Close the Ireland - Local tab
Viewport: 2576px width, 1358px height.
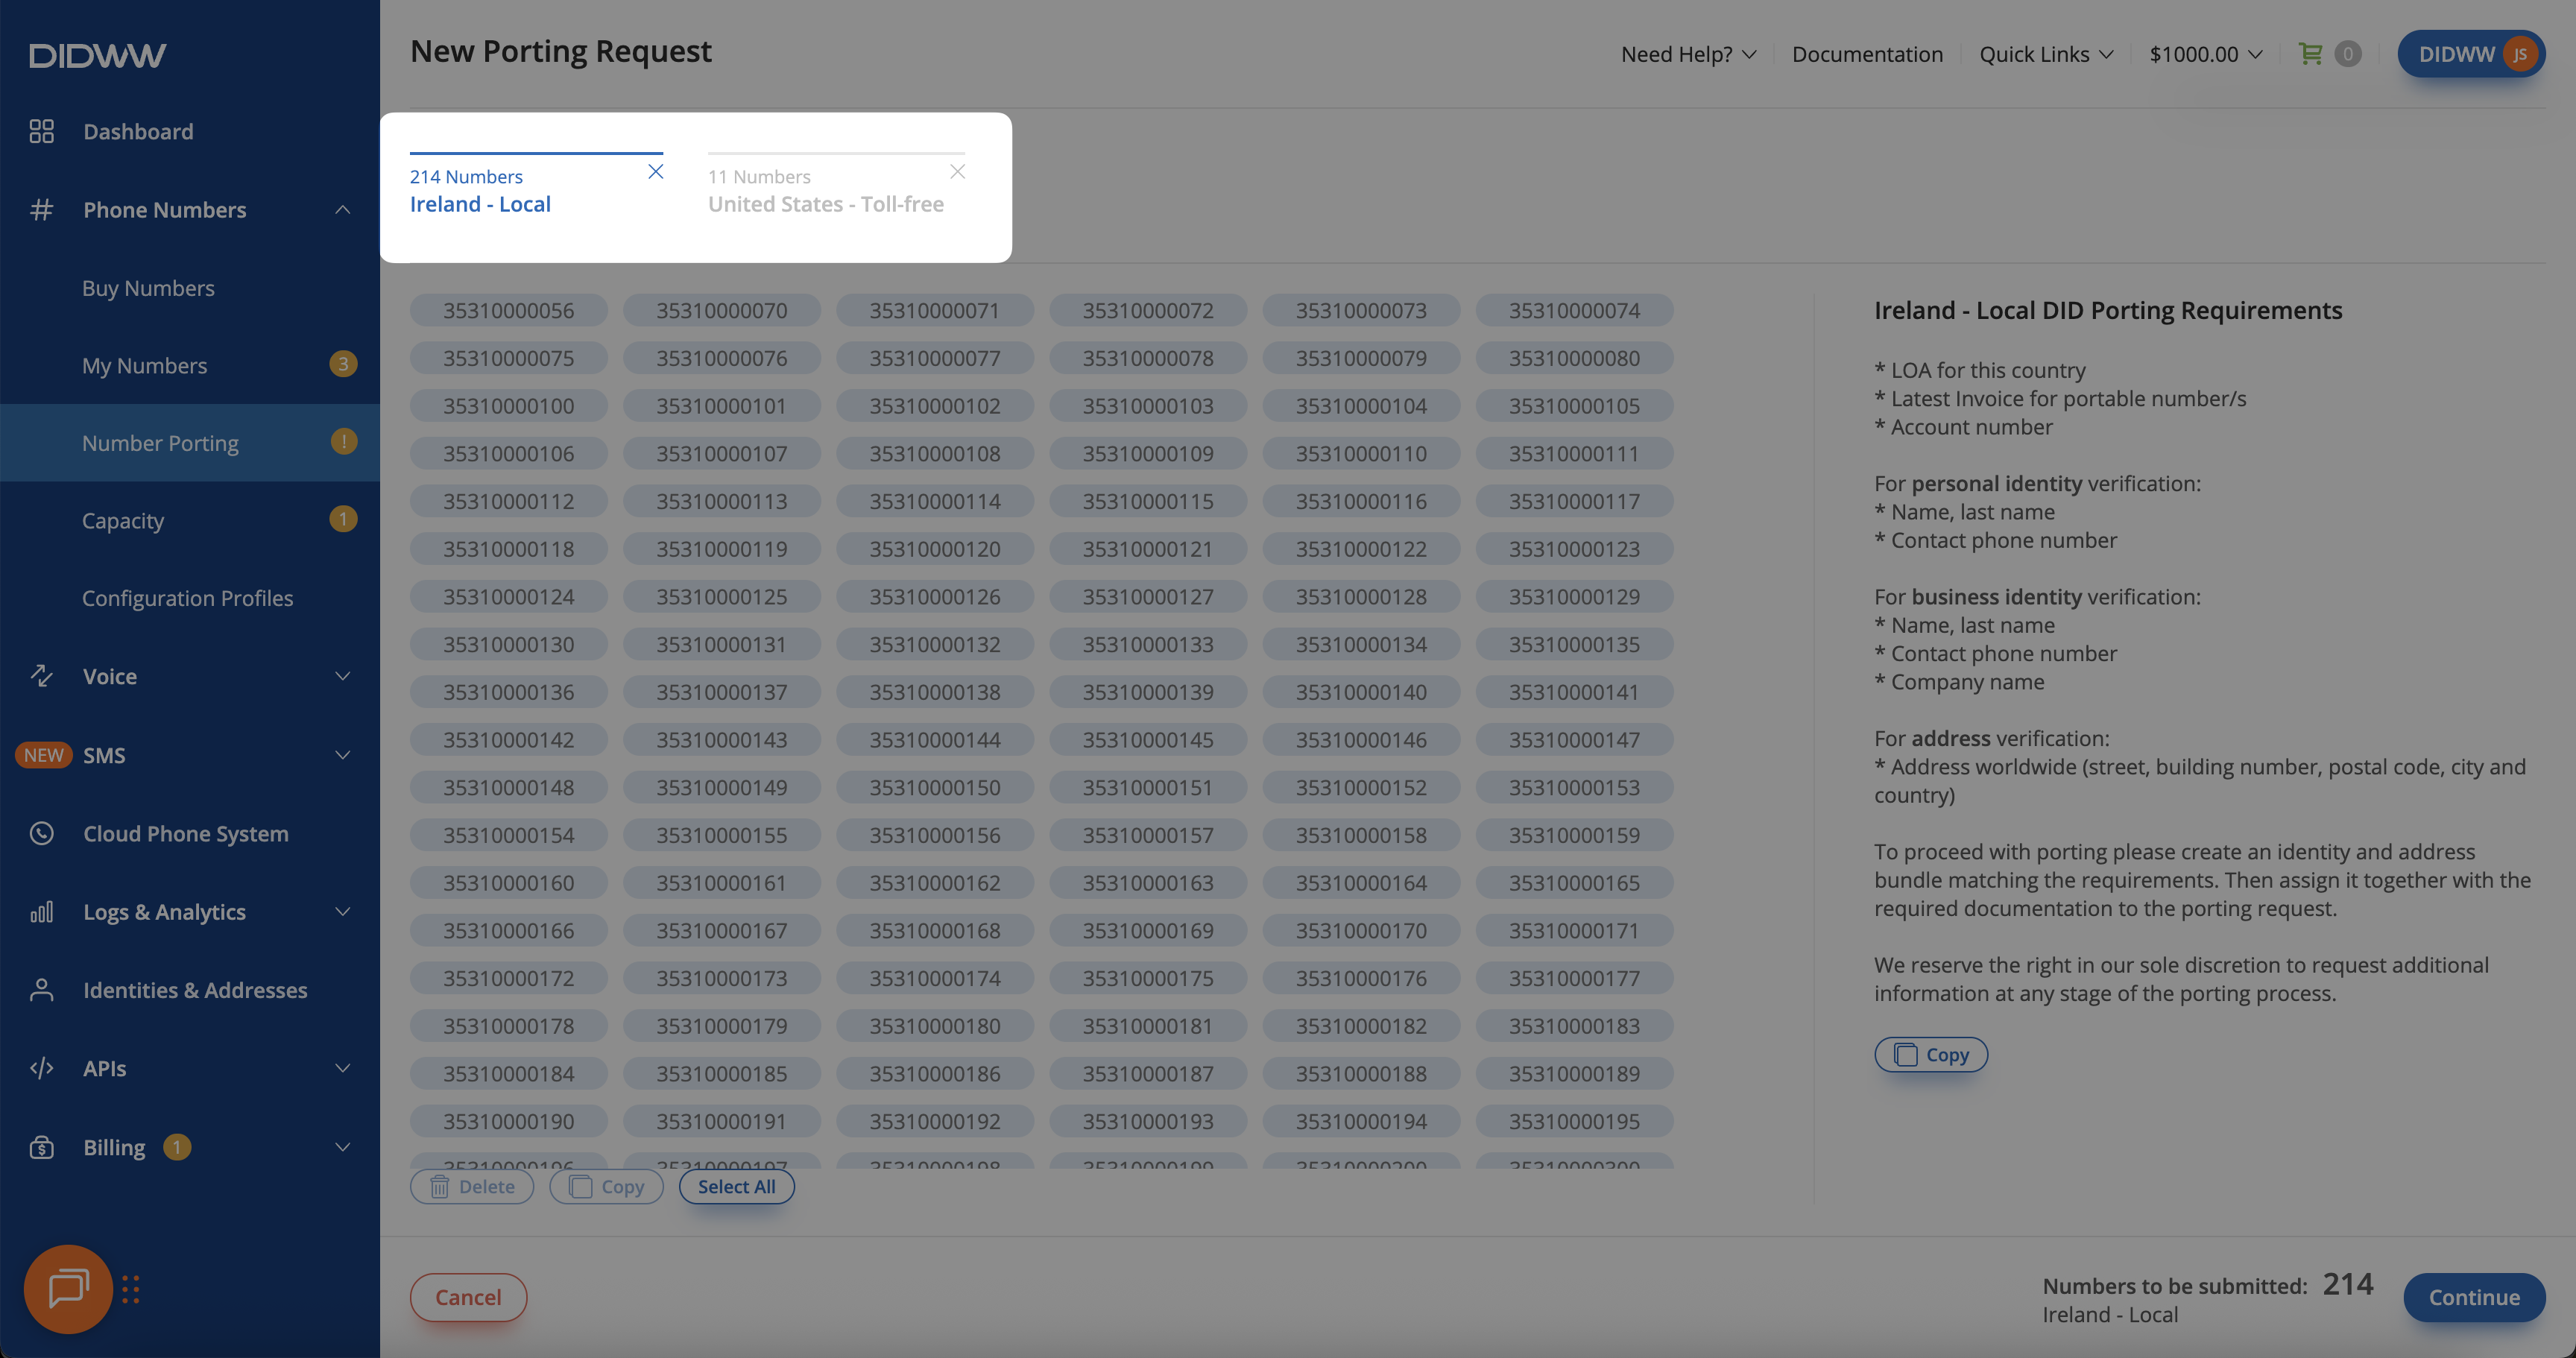pyautogui.click(x=655, y=172)
